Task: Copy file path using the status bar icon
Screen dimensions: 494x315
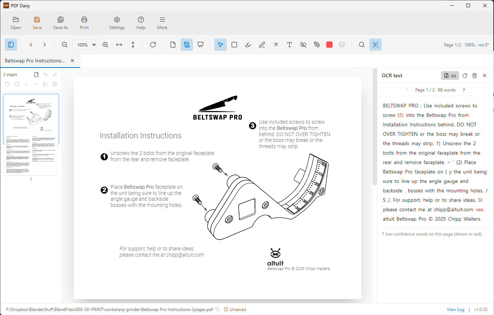Action: tap(217, 310)
